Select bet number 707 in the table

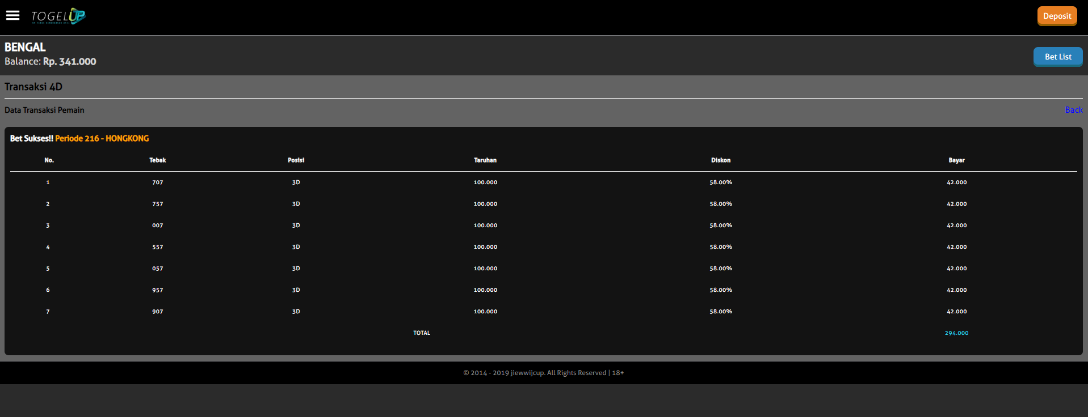pyautogui.click(x=157, y=182)
